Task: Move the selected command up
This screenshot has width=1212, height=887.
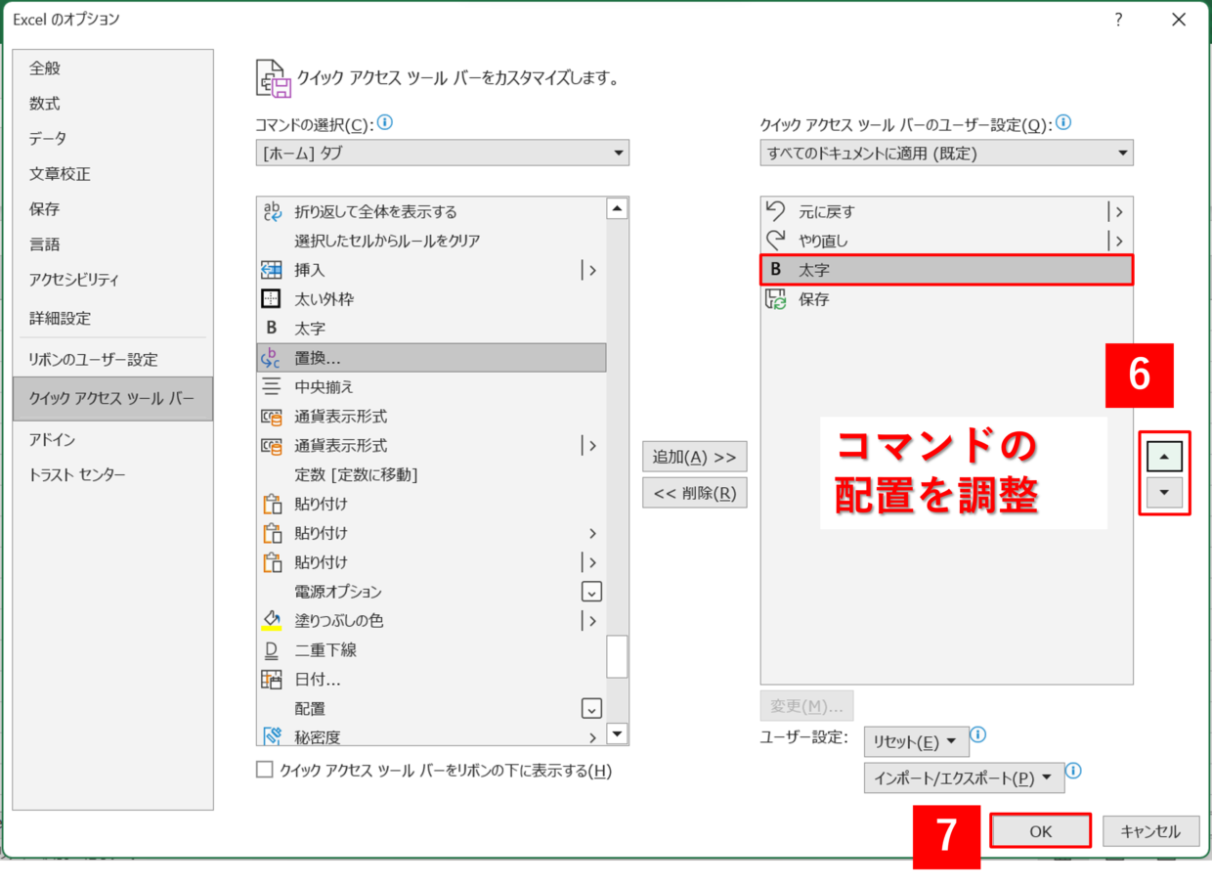Action: click(x=1163, y=457)
